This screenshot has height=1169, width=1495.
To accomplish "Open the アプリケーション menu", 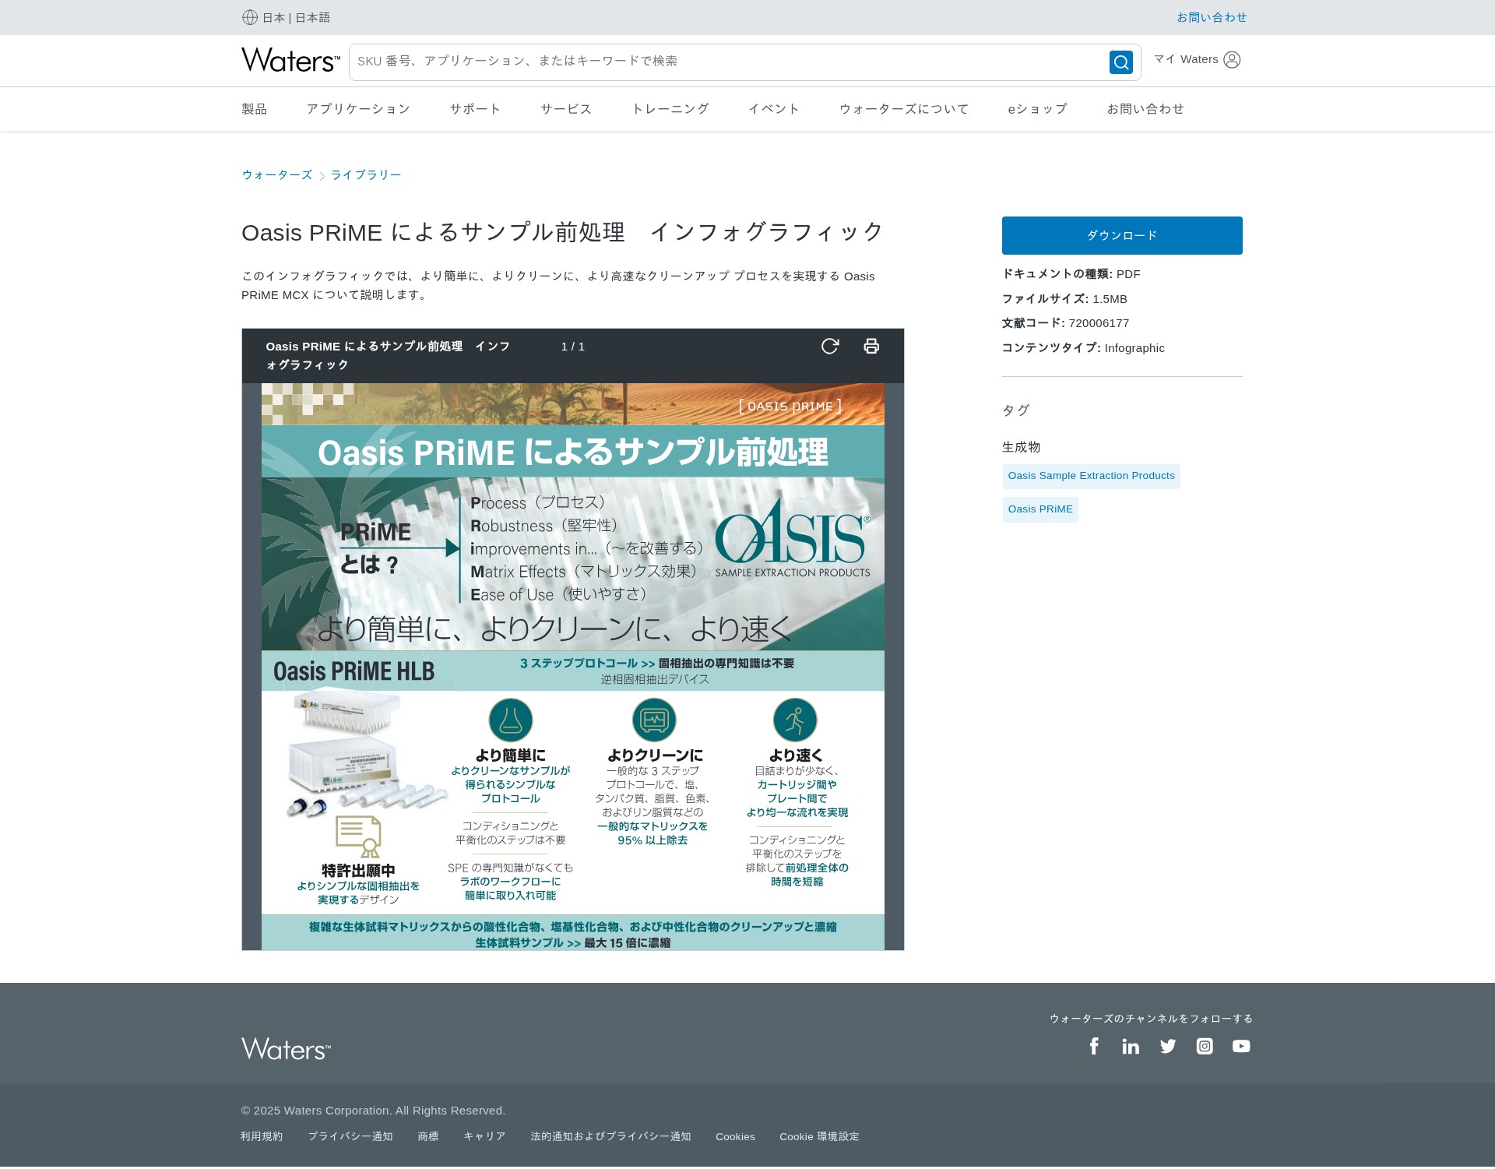I will (358, 109).
